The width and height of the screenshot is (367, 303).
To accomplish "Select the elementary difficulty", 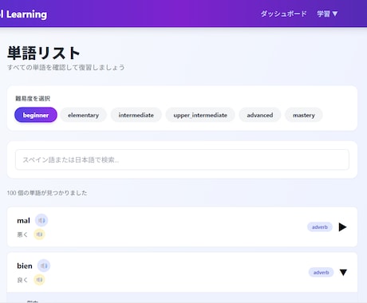I will (x=83, y=115).
